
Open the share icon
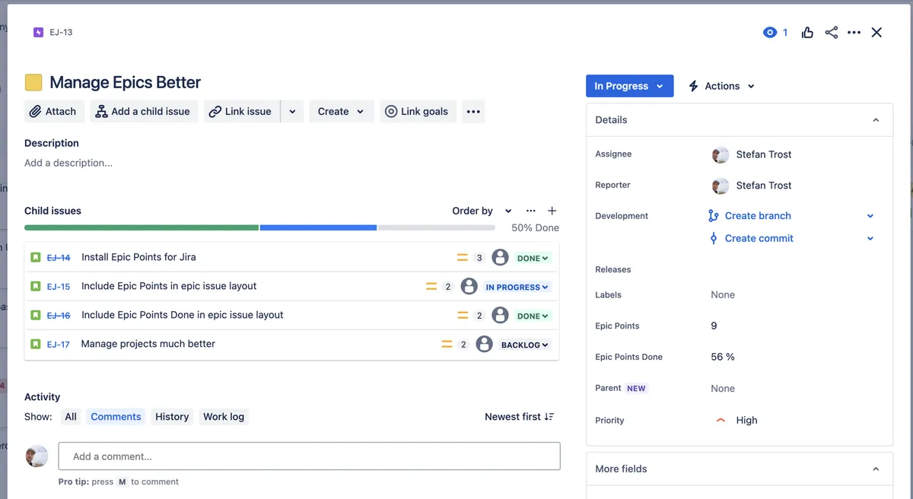point(831,33)
